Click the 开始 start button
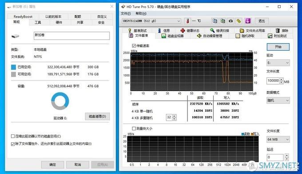Image resolution: width=302 pixels, height=174 pixels. [278, 47]
